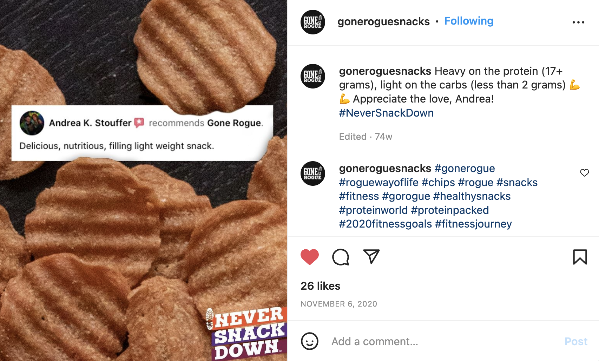Open the November 6, 2020 timestamp
This screenshot has height=361, width=599.
click(338, 304)
